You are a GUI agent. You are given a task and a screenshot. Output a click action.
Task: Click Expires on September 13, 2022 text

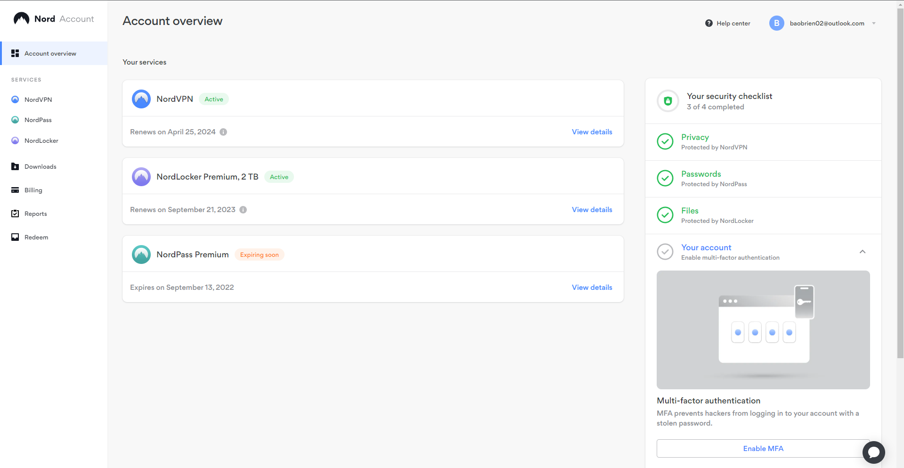pos(182,287)
